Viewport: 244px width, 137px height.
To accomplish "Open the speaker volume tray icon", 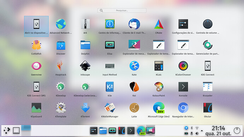I will tap(197, 133).
